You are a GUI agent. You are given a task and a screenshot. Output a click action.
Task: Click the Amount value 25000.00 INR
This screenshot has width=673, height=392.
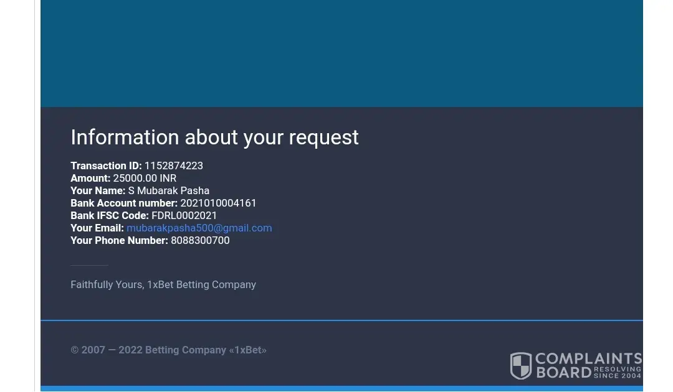145,178
